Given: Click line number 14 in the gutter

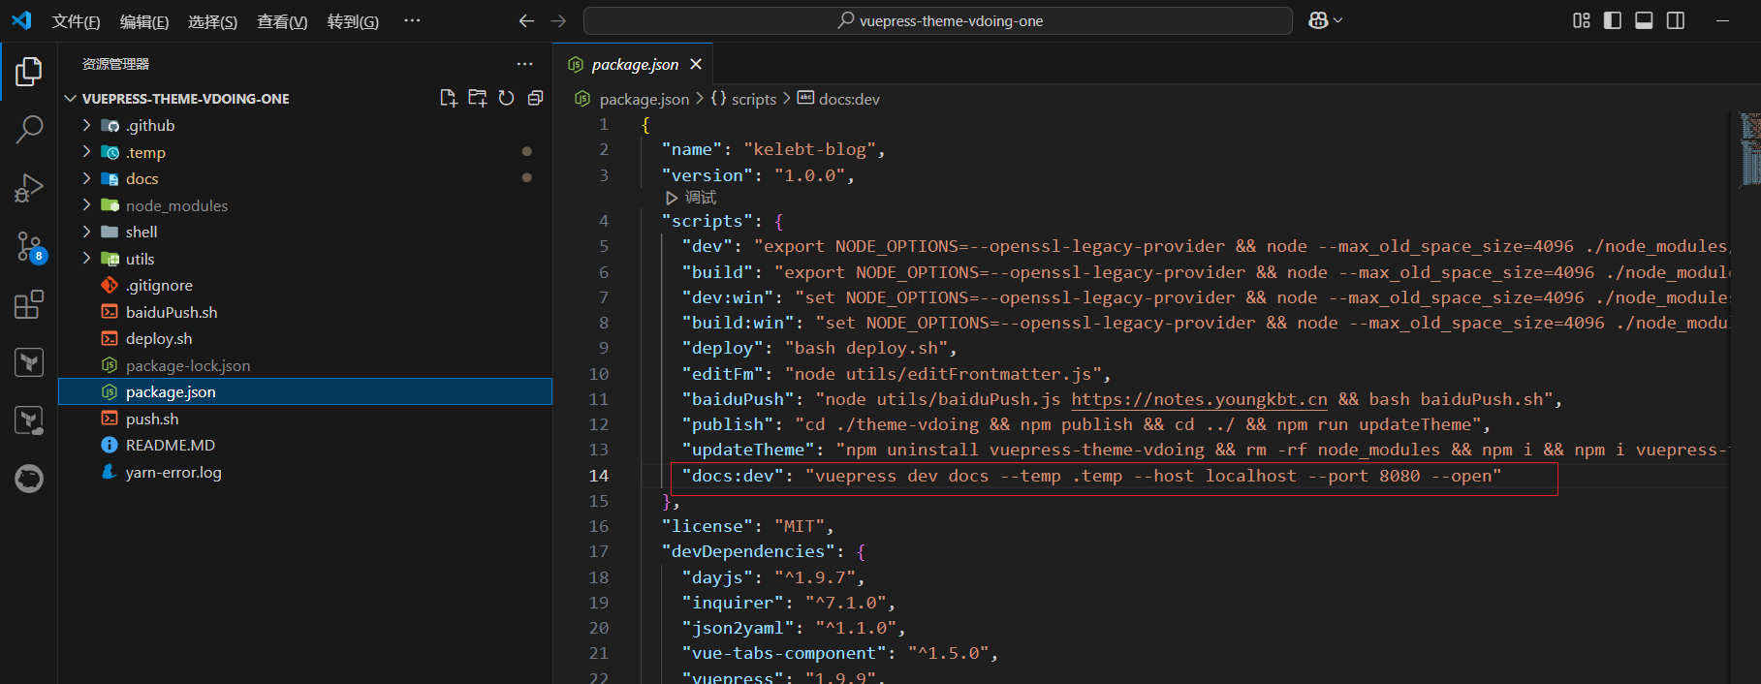Looking at the screenshot, I should [x=599, y=476].
